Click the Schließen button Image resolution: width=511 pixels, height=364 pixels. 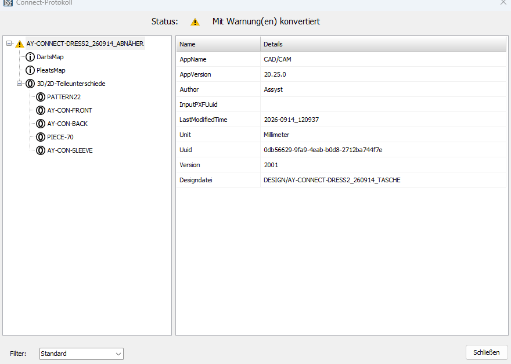[x=486, y=352]
